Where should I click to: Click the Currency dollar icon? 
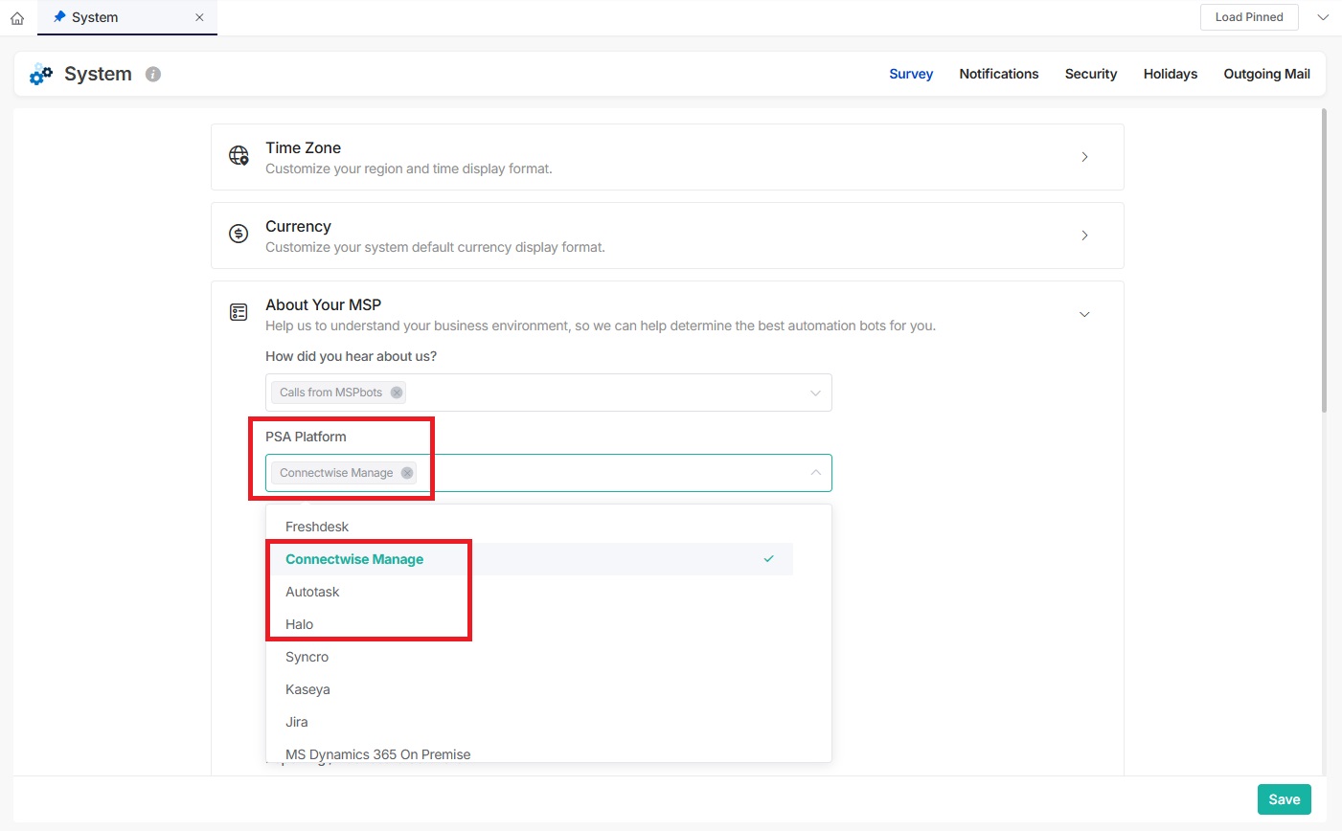[x=239, y=235]
